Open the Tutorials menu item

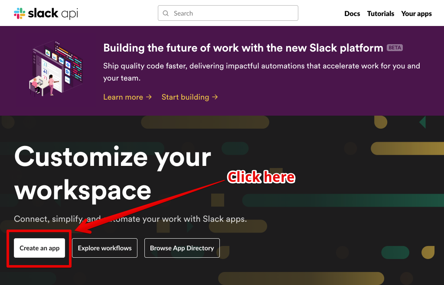[381, 13]
